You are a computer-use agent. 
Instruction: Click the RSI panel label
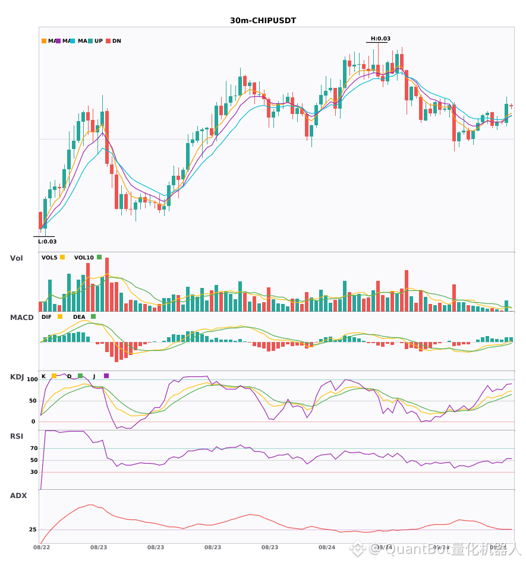(17, 436)
